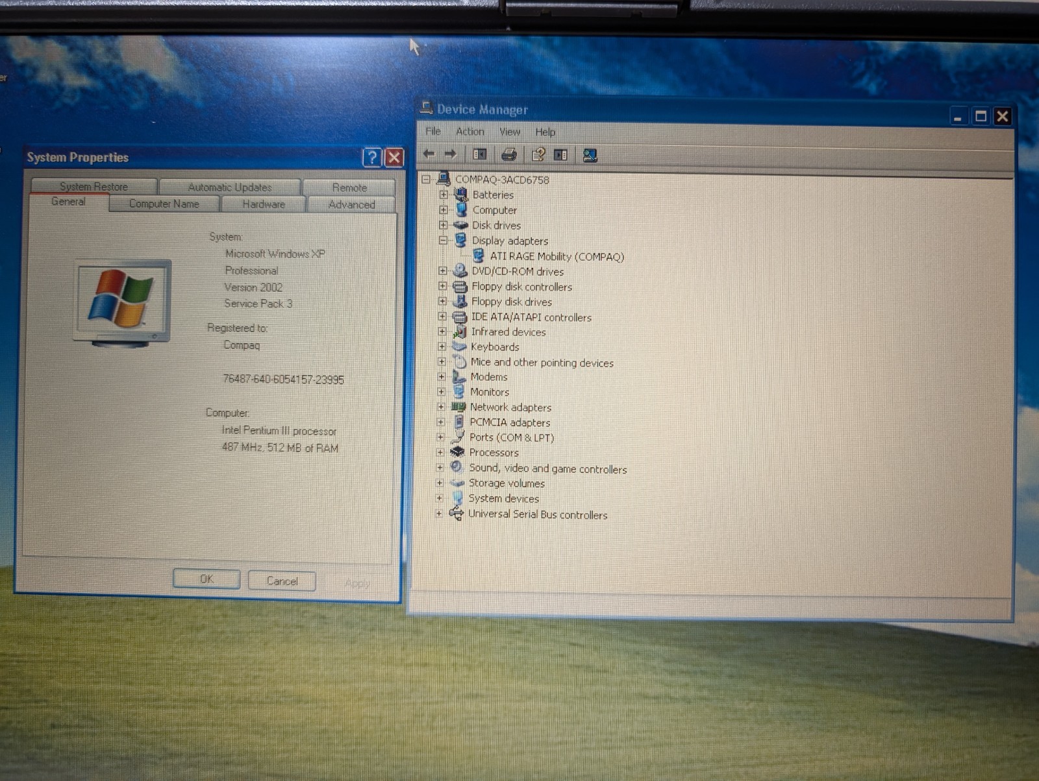Select Universal Serial Bus controllers icon
The height and width of the screenshot is (781, 1039).
[x=457, y=514]
